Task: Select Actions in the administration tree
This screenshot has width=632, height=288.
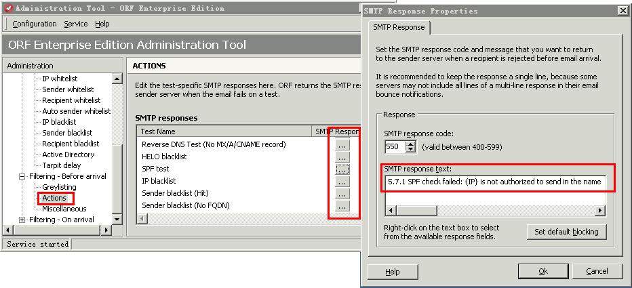Action: 54,198
